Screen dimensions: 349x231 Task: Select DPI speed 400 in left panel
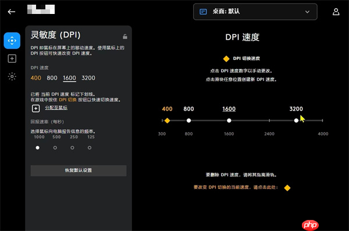pos(36,78)
